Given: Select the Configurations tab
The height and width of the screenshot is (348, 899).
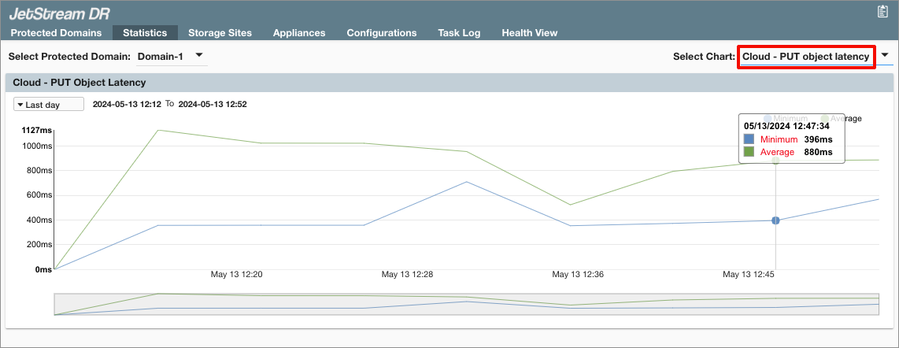Looking at the screenshot, I should click(x=382, y=33).
